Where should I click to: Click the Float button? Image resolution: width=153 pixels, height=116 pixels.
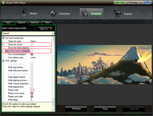(x=105, y=109)
